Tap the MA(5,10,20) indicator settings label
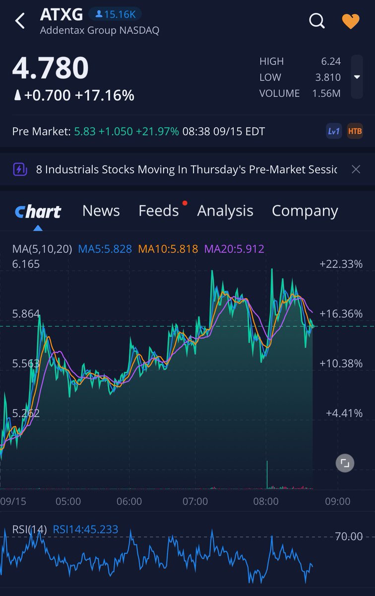 pyautogui.click(x=42, y=249)
